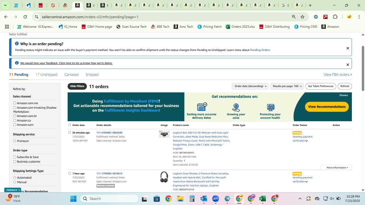
Task: Open the Microsoft Store taskbar icon
Action: (157, 199)
